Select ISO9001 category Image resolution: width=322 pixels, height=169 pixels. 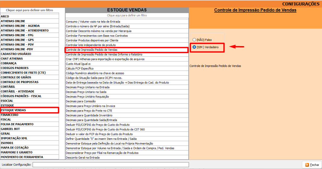pos(29,143)
